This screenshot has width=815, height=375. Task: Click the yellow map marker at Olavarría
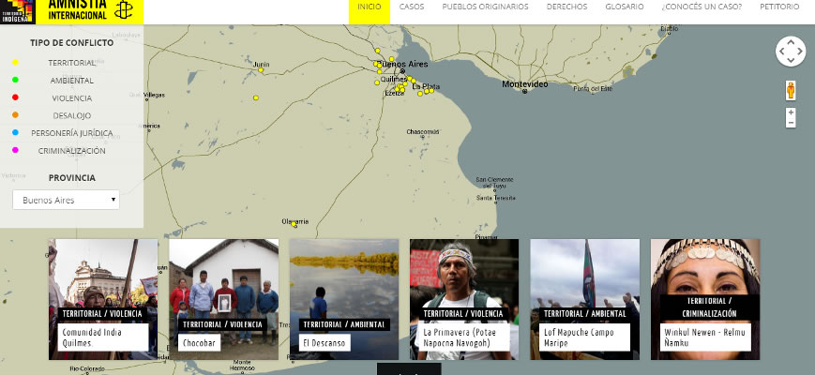point(294,224)
